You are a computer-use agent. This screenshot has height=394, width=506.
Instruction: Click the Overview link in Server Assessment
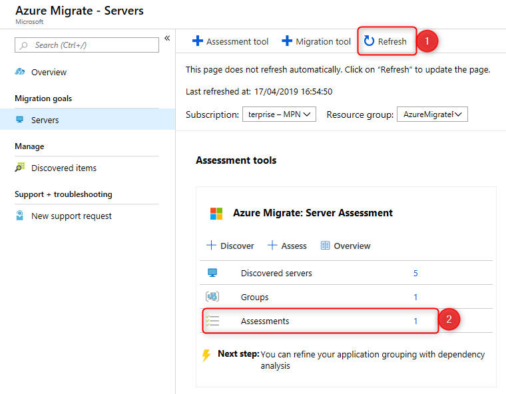pyautogui.click(x=352, y=246)
